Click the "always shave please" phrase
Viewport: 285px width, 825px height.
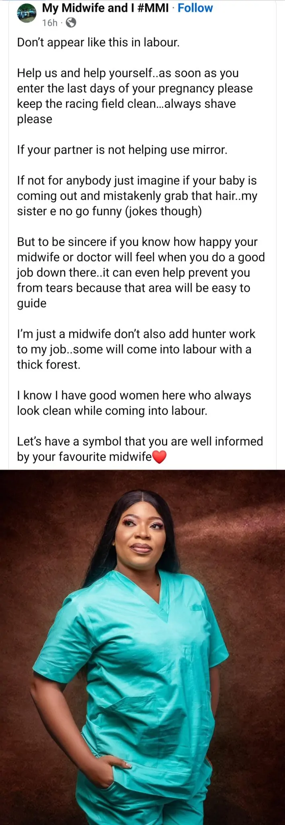126,112
